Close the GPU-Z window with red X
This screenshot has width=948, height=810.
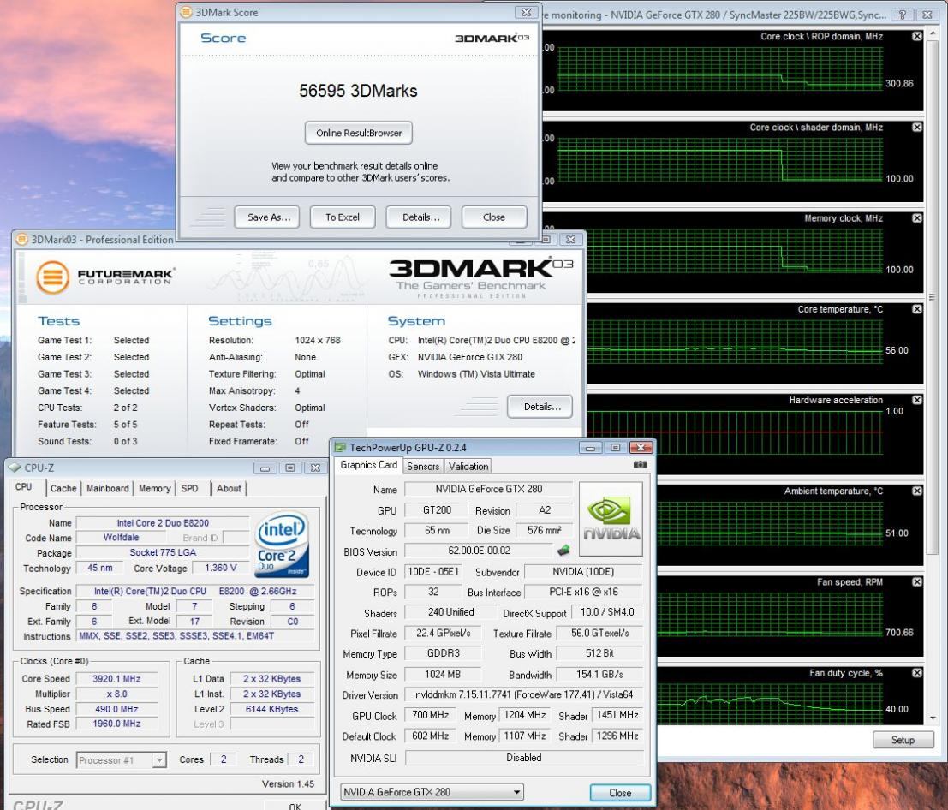(x=641, y=447)
